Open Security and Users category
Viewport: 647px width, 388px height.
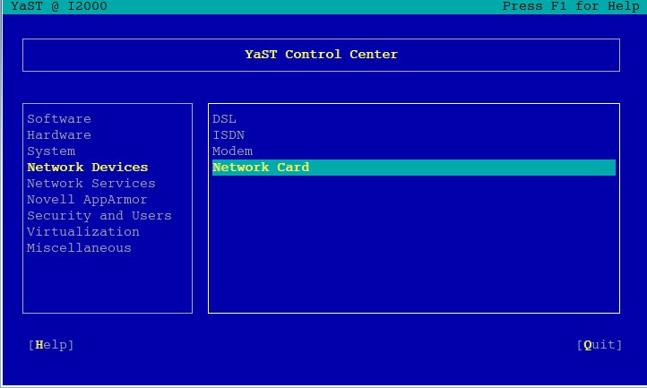pos(99,215)
